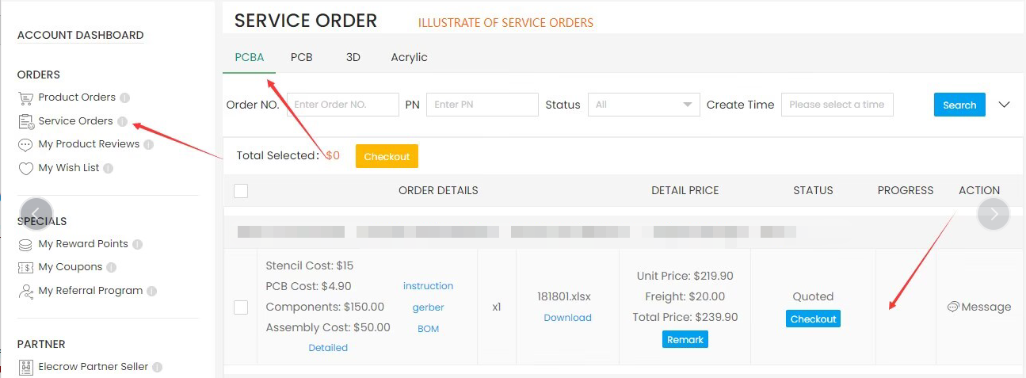Switch to the Acrylic tab

click(x=409, y=57)
